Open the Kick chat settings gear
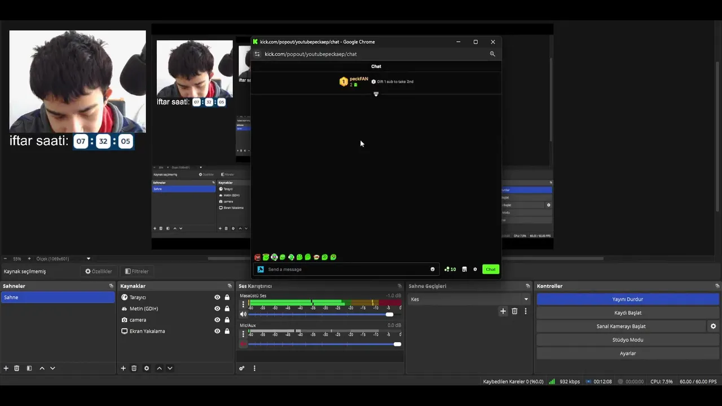This screenshot has height=406, width=722. click(475, 269)
